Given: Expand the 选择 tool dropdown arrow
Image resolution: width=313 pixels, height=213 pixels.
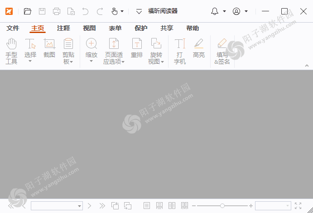Looking at the screenshot, I should point(30,61).
